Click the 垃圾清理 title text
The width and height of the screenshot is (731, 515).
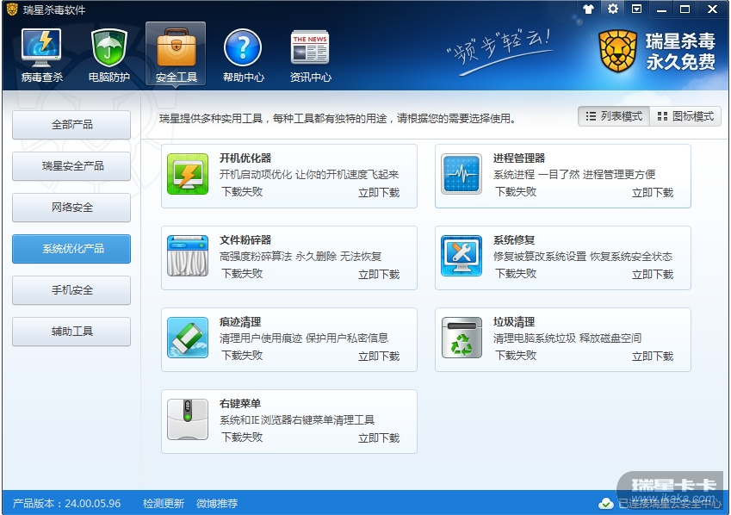(x=514, y=322)
